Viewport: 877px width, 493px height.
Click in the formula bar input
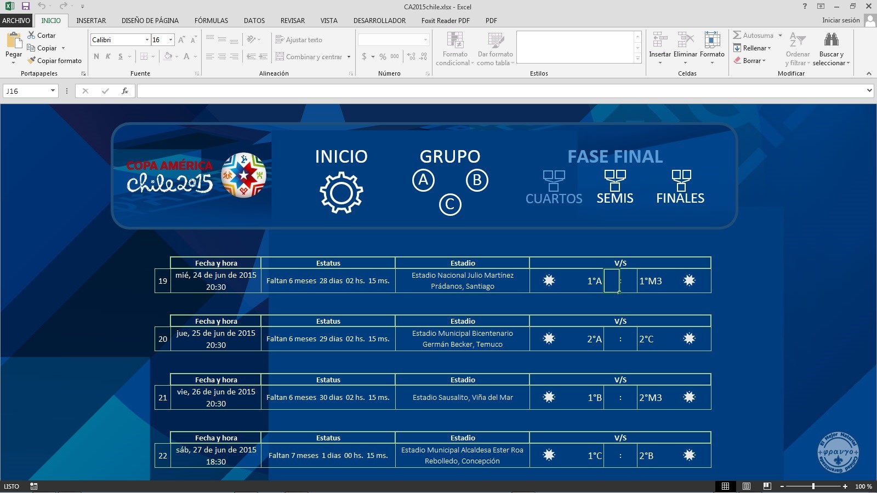(500, 91)
